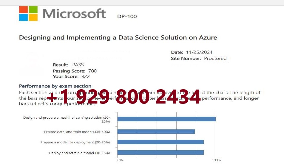Click the Deploy and retrain a model bar
The width and height of the screenshot is (284, 166).
[x=160, y=152]
